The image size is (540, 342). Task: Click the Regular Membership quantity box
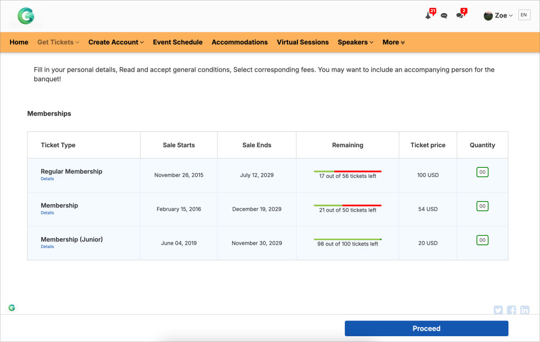pyautogui.click(x=482, y=172)
